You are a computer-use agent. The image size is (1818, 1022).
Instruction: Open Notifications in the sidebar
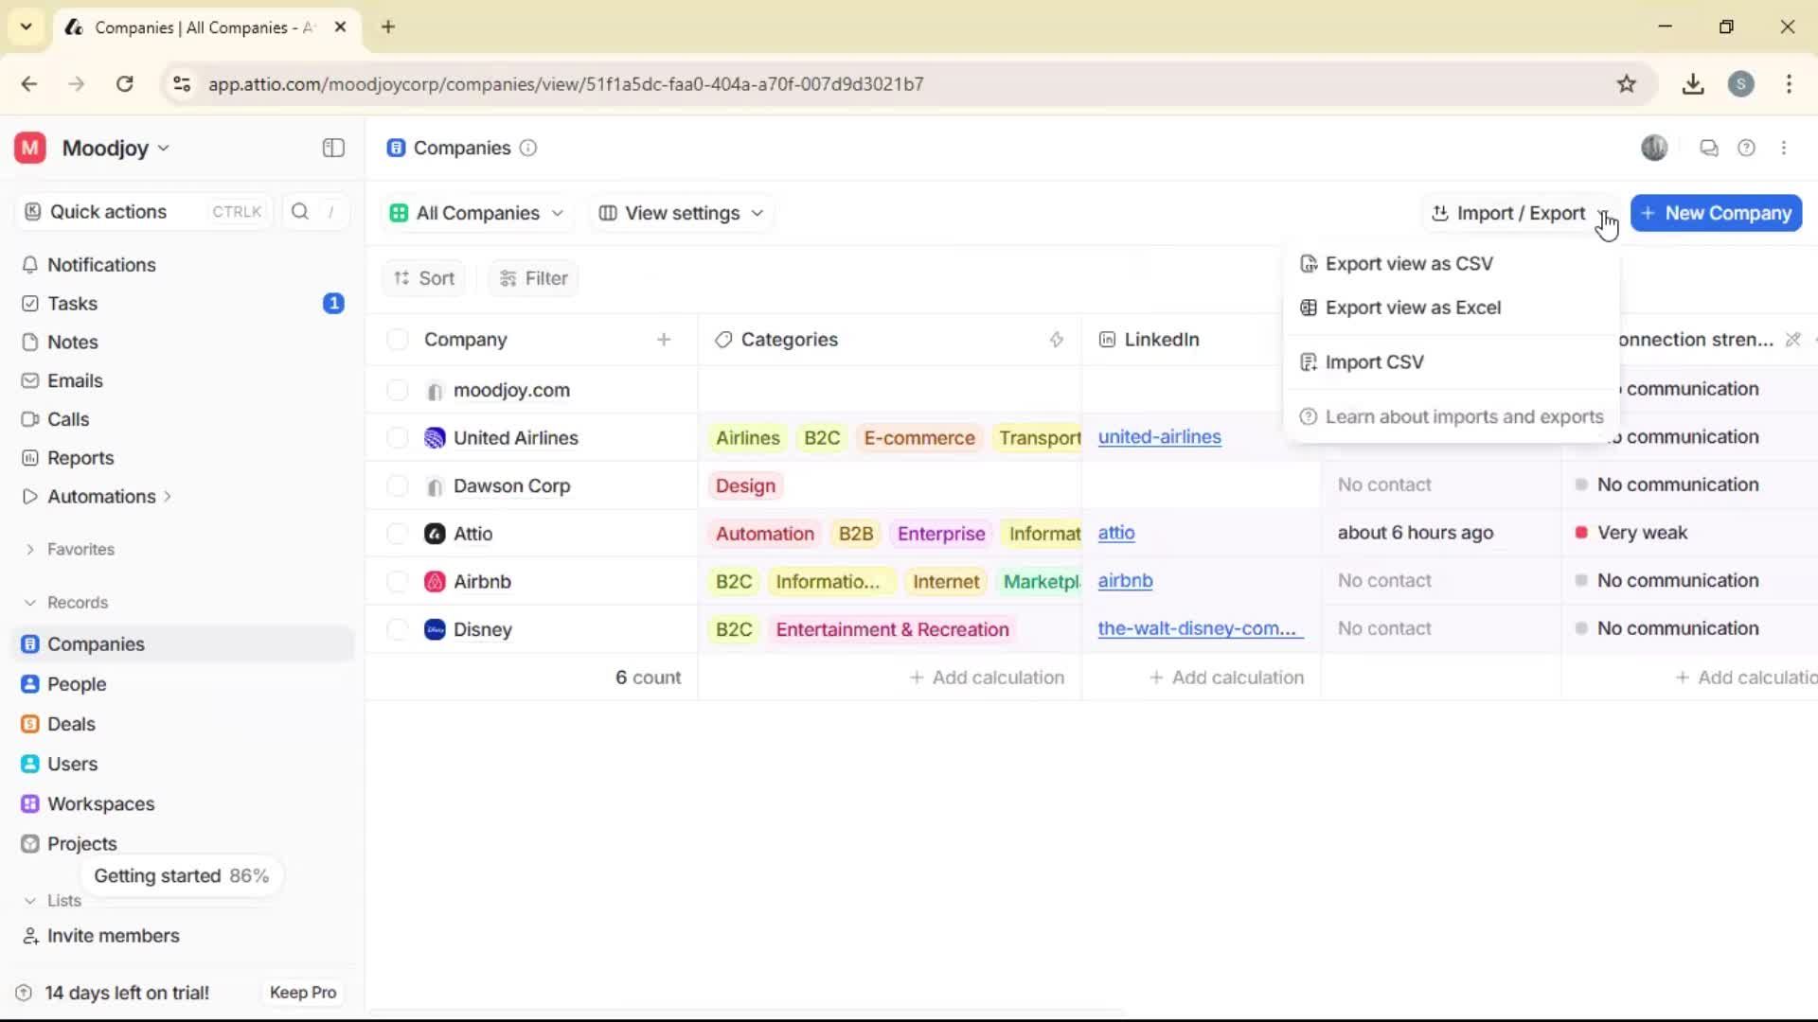[x=101, y=265]
